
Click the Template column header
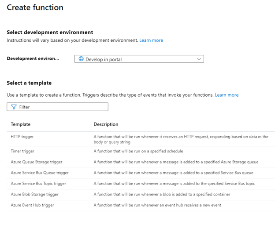21,124
